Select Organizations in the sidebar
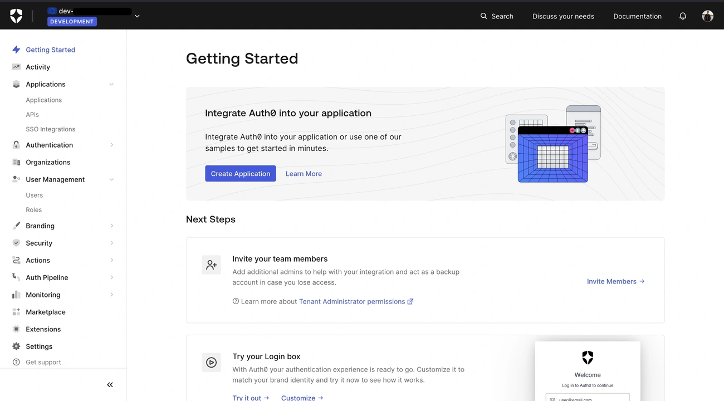Image resolution: width=724 pixels, height=401 pixels. point(48,162)
